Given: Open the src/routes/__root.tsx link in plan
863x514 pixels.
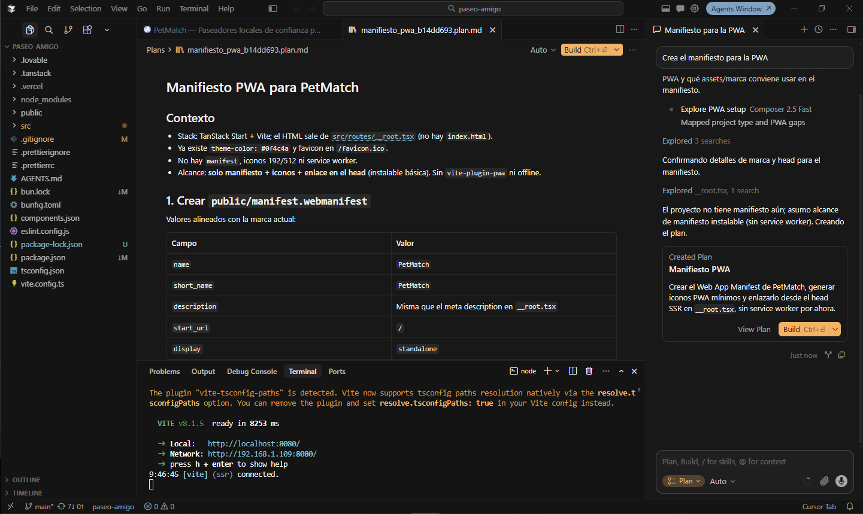Looking at the screenshot, I should coord(373,136).
